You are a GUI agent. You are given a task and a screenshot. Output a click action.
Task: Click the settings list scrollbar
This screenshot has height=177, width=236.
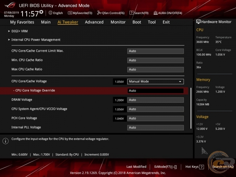191,108
